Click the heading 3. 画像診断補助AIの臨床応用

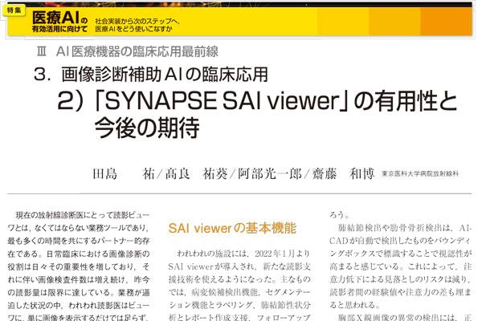point(151,75)
